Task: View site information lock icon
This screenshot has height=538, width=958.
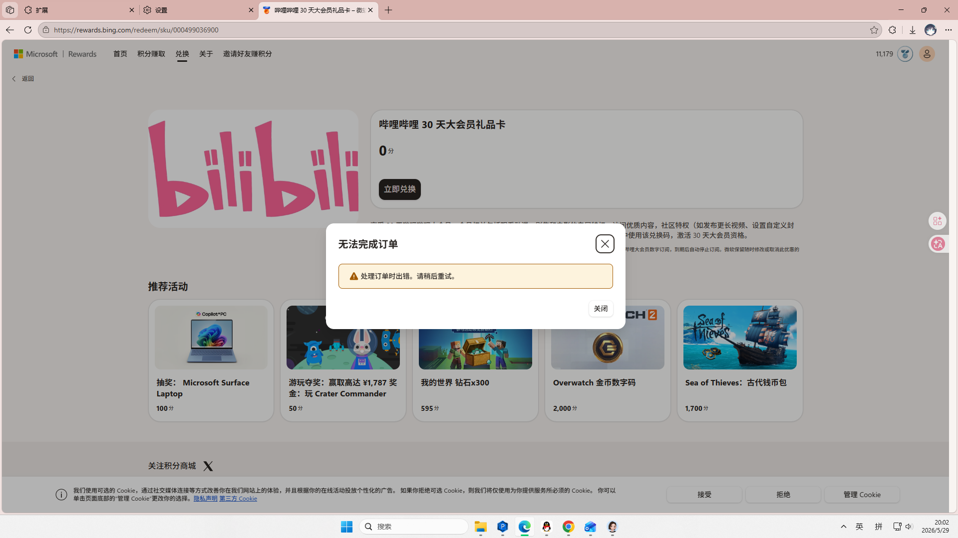Action: coord(46,30)
